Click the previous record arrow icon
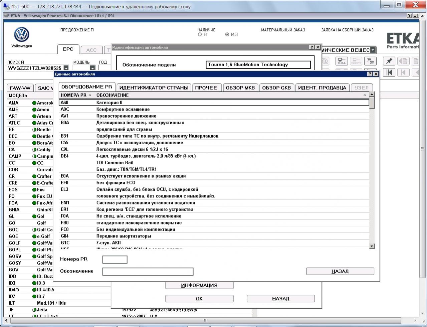 tap(403, 72)
